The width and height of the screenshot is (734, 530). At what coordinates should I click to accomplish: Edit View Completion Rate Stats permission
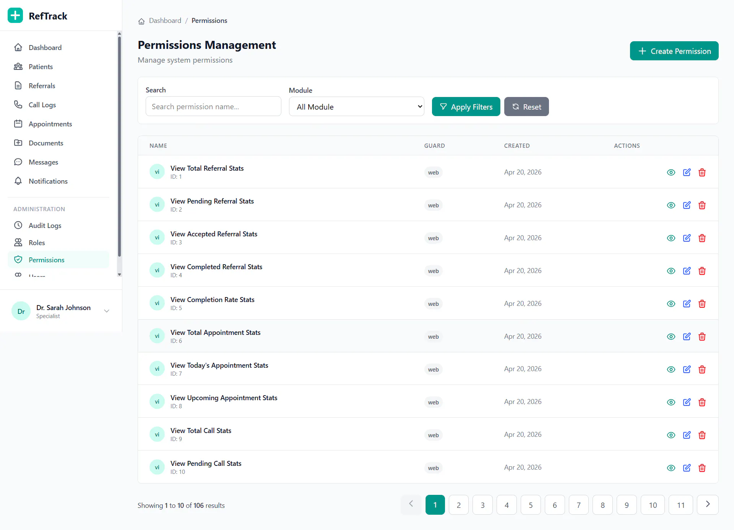pos(687,304)
